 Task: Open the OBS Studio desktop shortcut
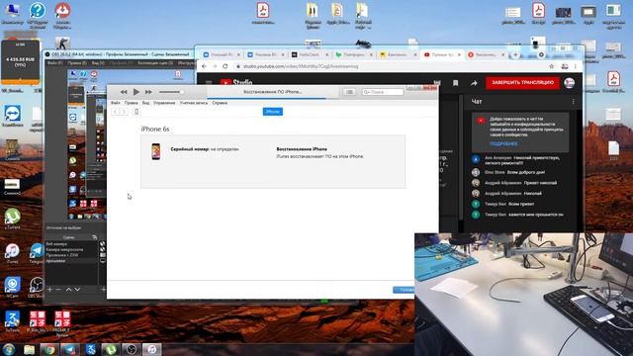click(37, 287)
